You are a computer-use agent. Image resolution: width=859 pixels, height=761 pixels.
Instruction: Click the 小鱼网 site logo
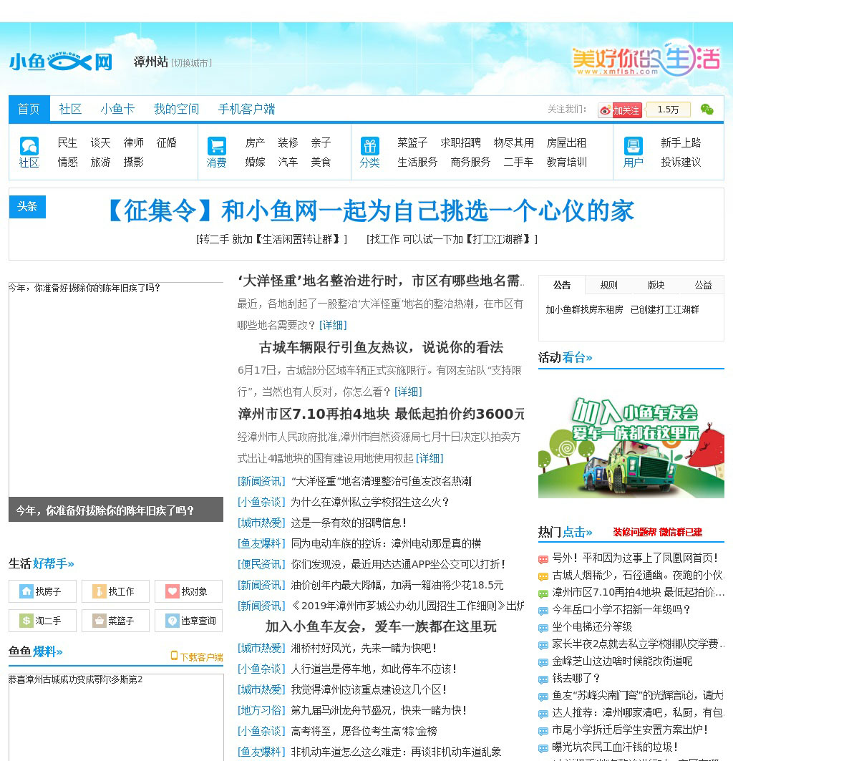[x=61, y=62]
